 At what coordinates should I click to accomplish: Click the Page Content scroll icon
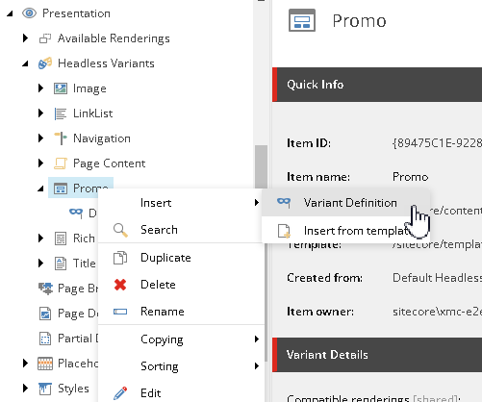61,163
